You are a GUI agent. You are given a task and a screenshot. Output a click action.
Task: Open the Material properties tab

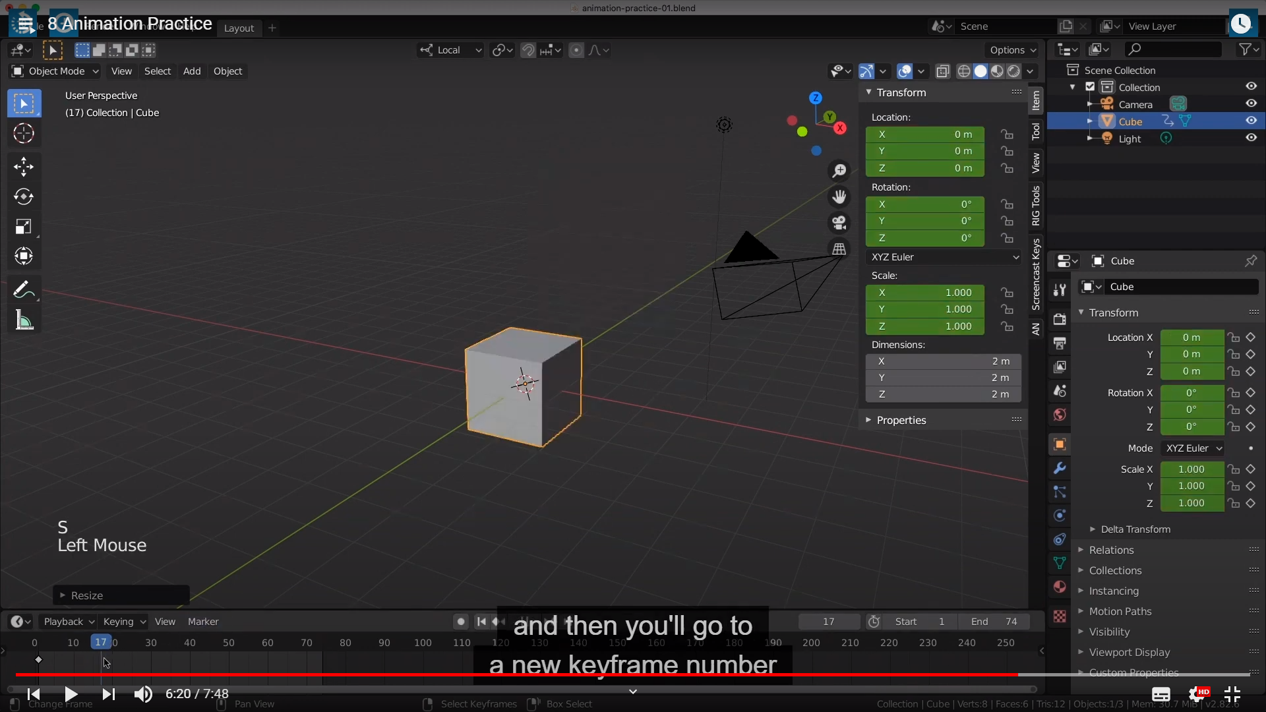pyautogui.click(x=1060, y=587)
